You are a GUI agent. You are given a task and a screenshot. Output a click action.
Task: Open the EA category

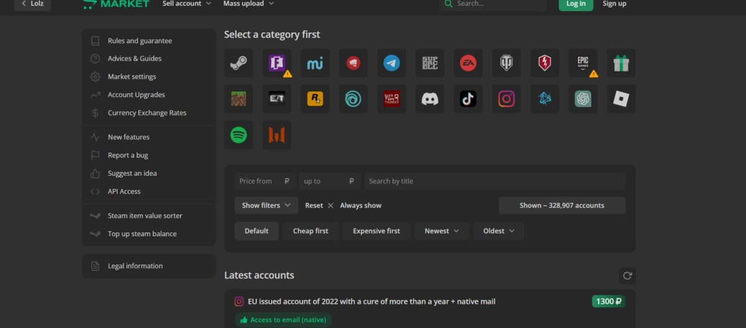[x=468, y=63]
